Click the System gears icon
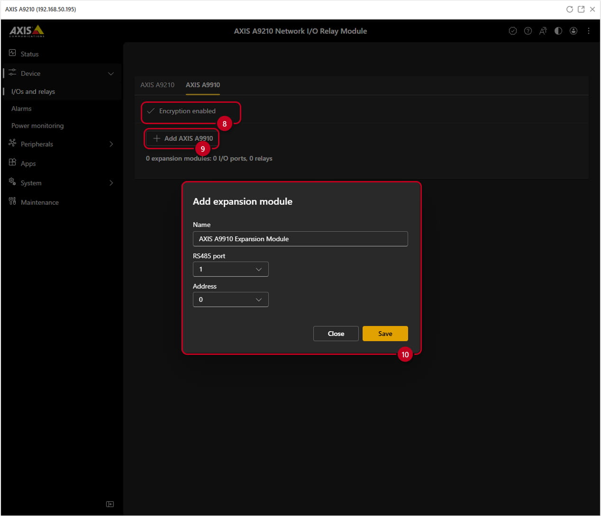 (x=12, y=182)
